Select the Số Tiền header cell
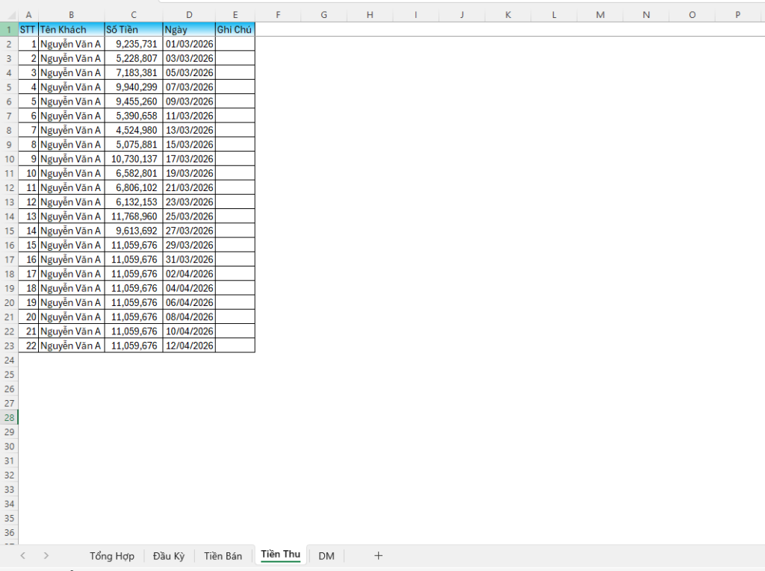The width and height of the screenshot is (765, 571). click(x=133, y=30)
